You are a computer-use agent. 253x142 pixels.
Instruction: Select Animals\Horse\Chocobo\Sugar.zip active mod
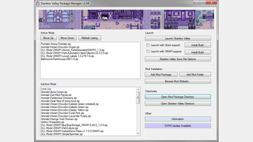pos(60,47)
